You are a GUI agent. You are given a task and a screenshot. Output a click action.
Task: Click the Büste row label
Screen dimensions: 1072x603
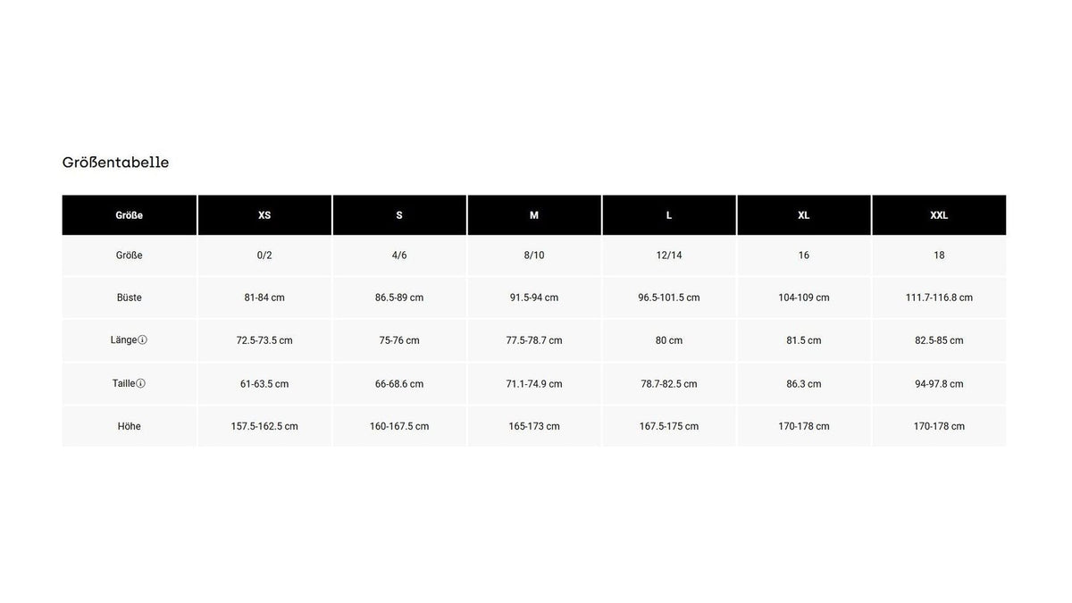tap(130, 297)
